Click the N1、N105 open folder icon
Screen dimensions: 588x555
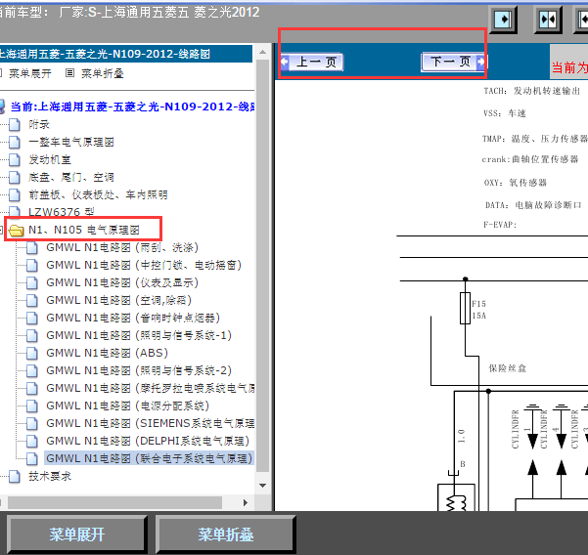coord(16,230)
